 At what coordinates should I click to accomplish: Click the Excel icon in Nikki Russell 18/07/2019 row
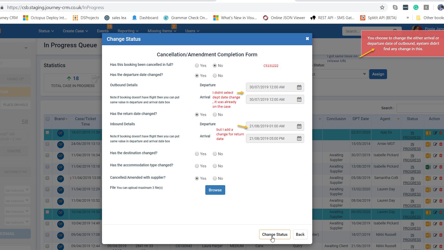click(x=428, y=235)
